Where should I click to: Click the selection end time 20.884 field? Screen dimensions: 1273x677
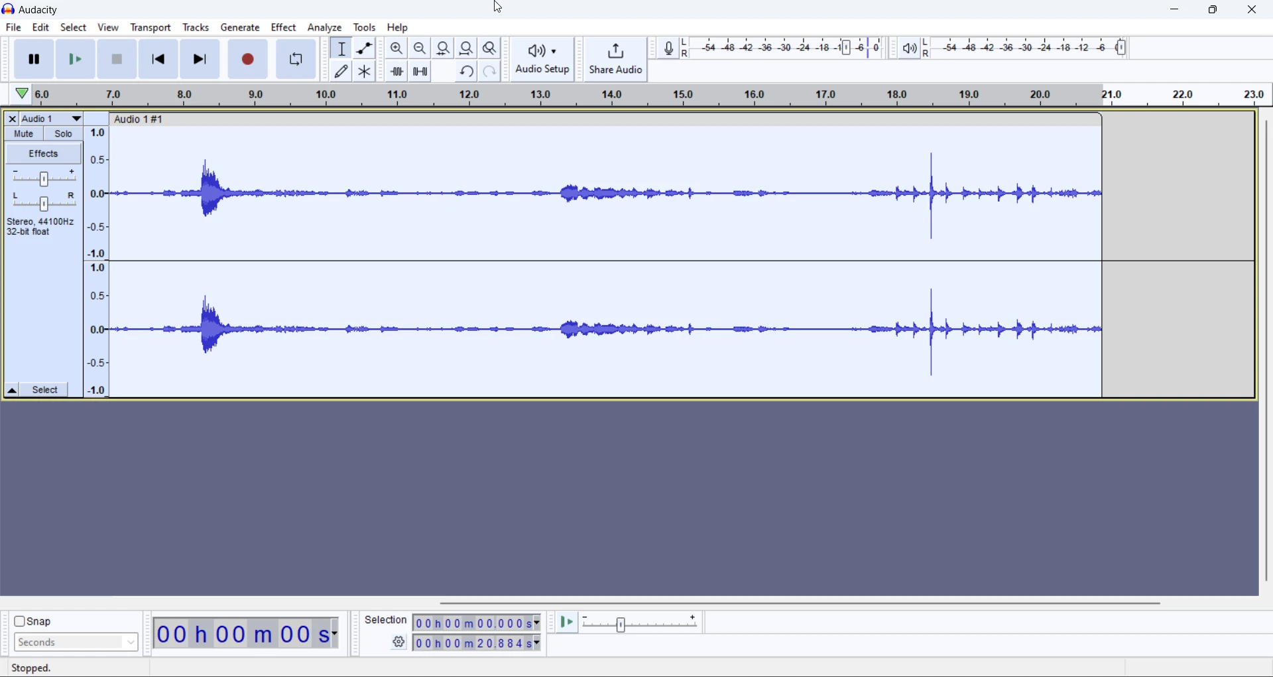(478, 644)
